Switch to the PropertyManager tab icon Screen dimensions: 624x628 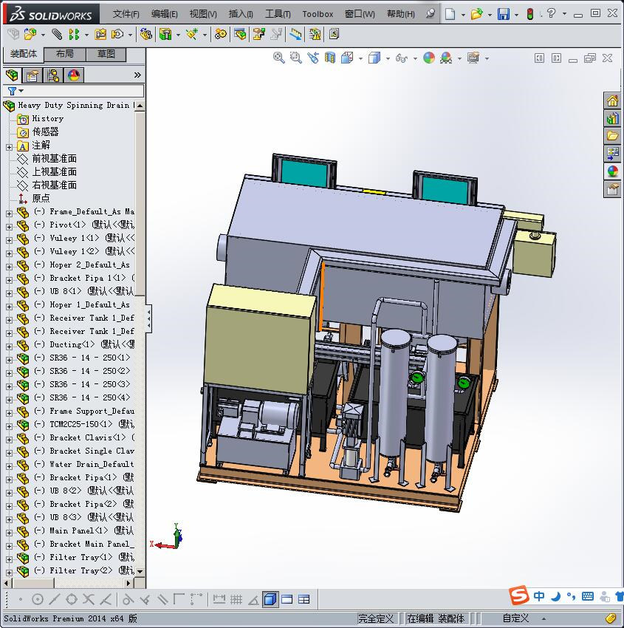point(32,75)
